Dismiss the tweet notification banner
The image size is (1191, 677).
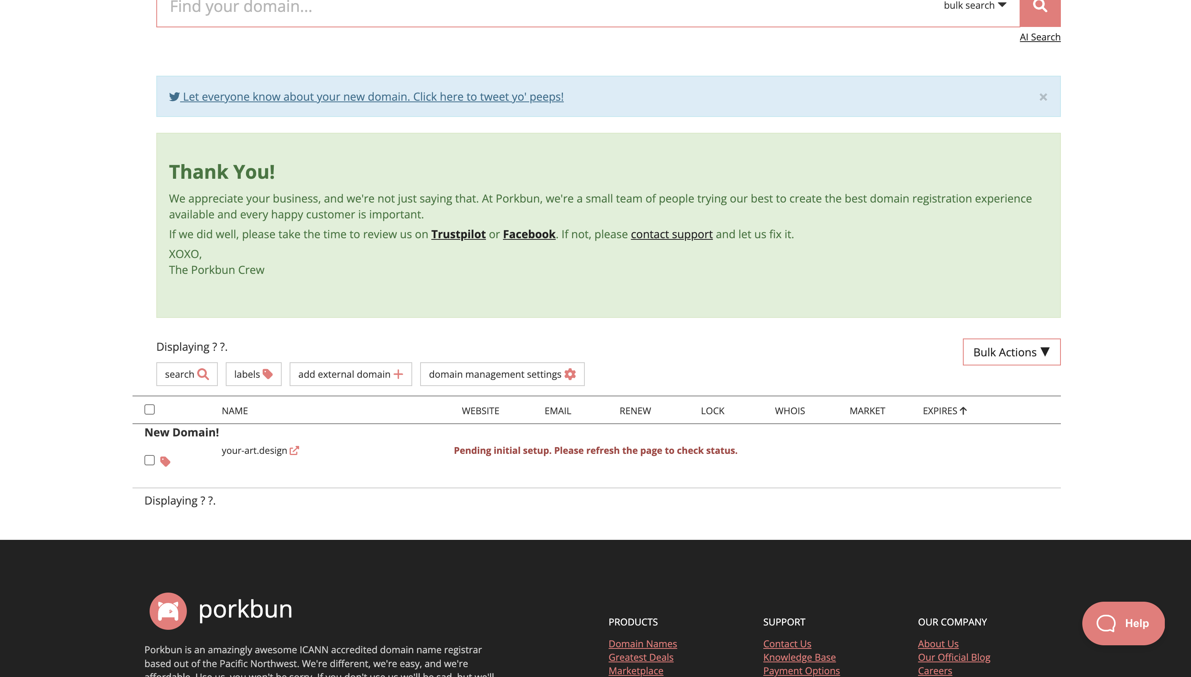point(1043,97)
